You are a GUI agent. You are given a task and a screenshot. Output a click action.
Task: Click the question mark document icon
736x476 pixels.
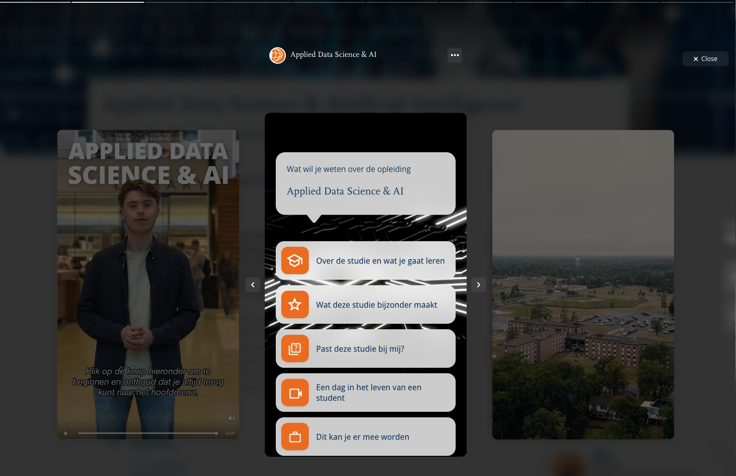click(x=295, y=349)
